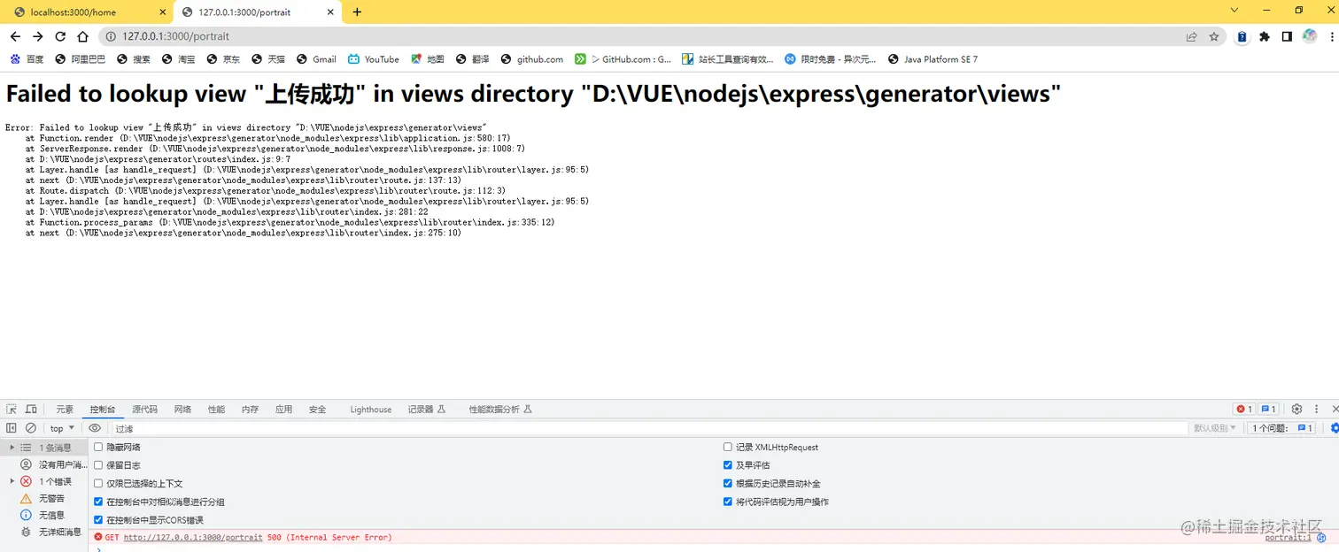Click the reveal-in-network icon beside portrait:1
The height and width of the screenshot is (552, 1339).
pos(1321,537)
